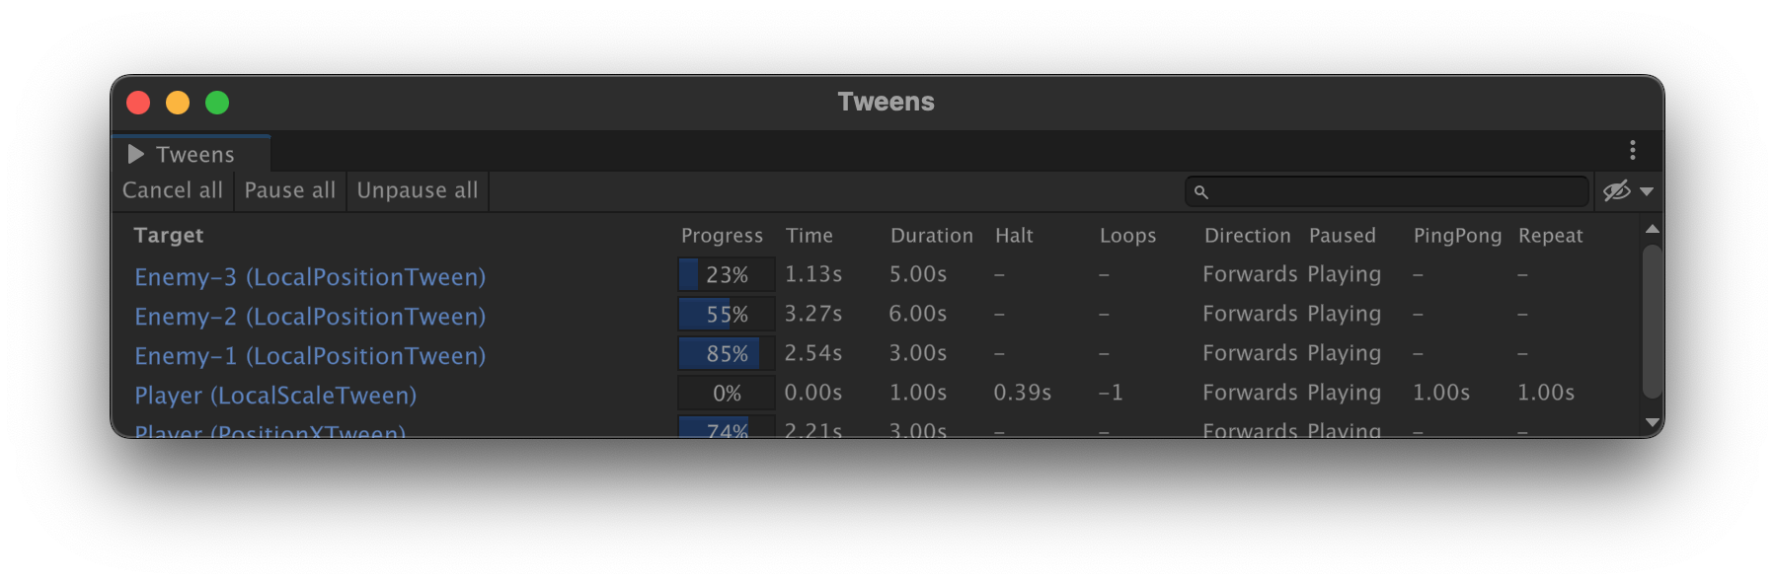Click Unpause all button
This screenshot has width=1775, height=584.
click(418, 190)
